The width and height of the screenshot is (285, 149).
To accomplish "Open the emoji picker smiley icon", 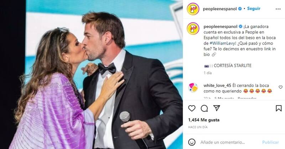I will [x=192, y=142].
